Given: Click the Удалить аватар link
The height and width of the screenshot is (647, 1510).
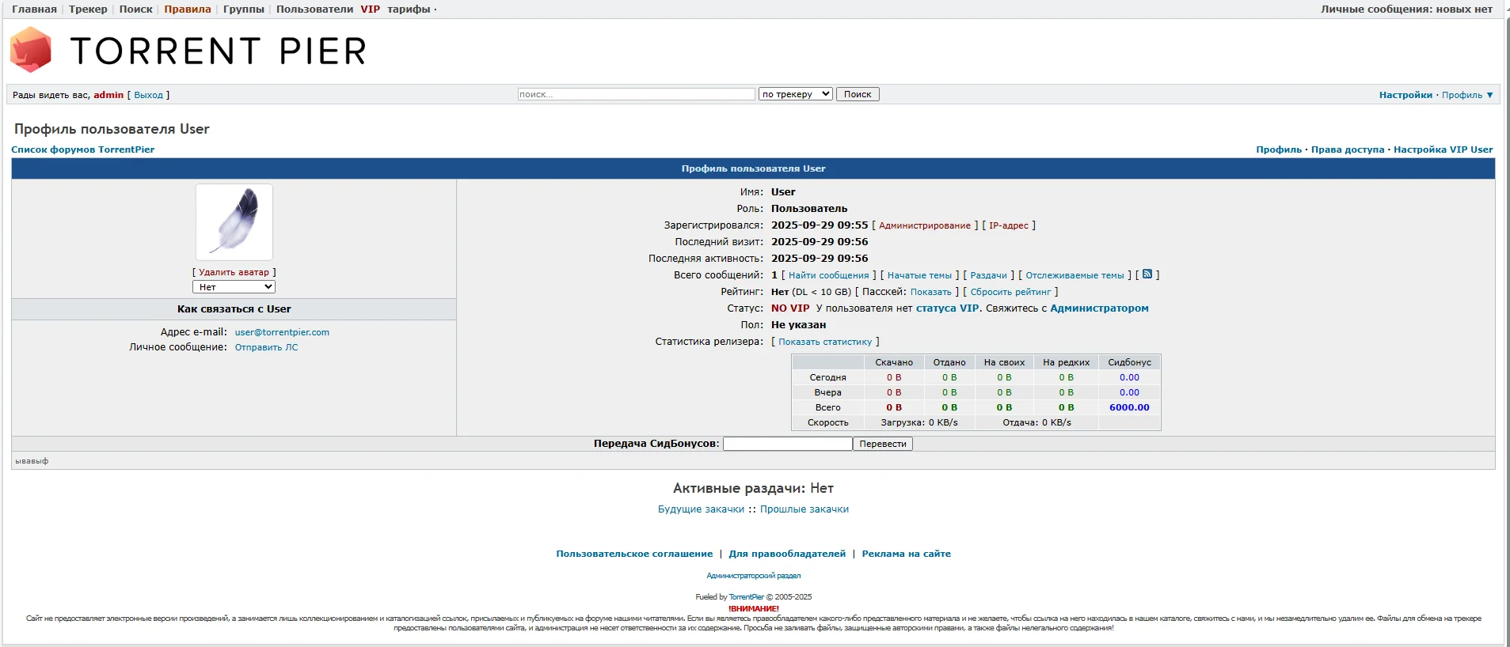Looking at the screenshot, I should 234,272.
